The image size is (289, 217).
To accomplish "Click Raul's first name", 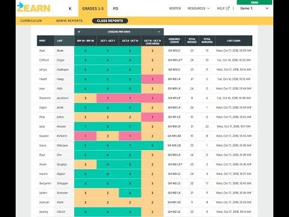I will (x=42, y=155).
